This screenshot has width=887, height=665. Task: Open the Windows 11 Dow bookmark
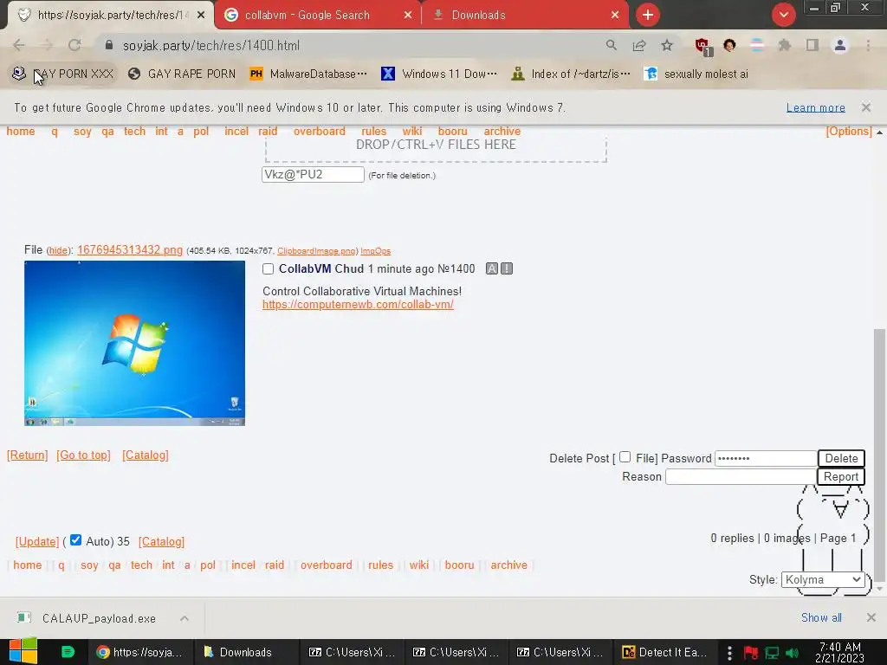point(439,74)
